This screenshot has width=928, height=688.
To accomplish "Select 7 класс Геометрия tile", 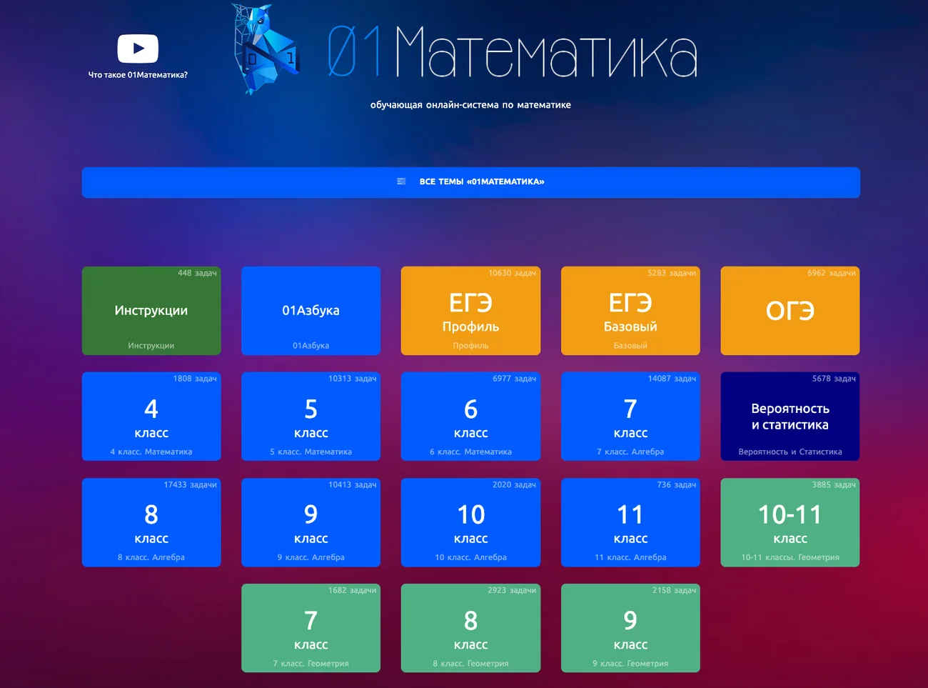I will [x=311, y=628].
